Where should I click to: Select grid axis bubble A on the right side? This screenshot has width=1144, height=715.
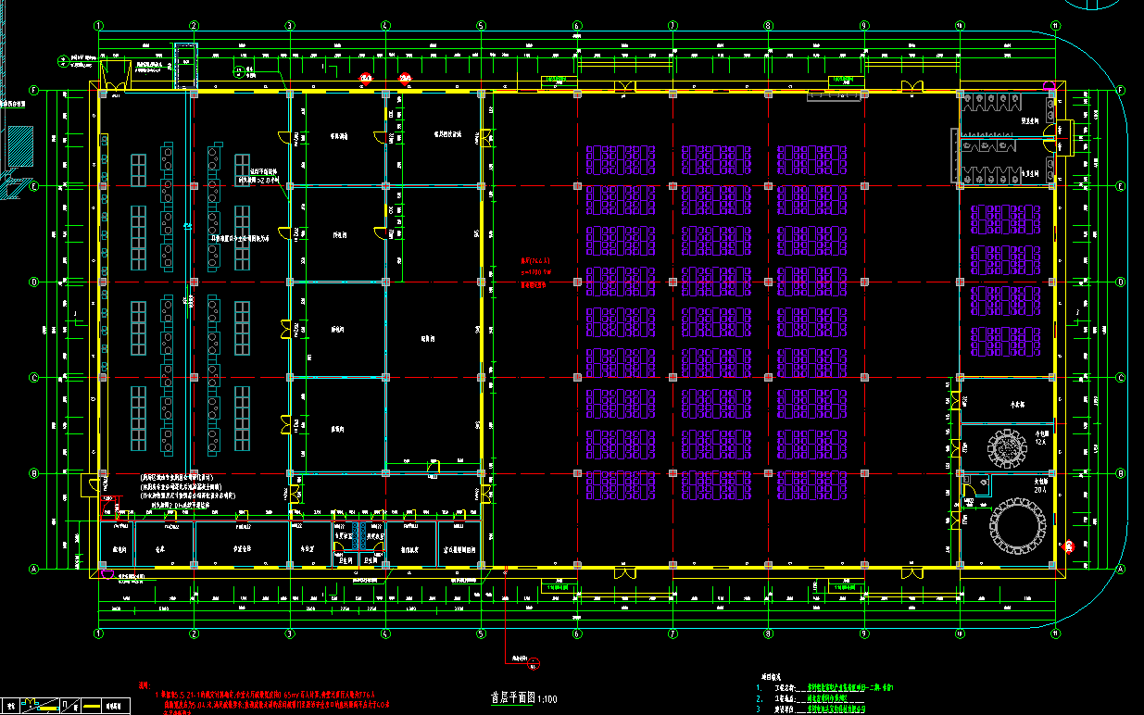coord(1121,569)
